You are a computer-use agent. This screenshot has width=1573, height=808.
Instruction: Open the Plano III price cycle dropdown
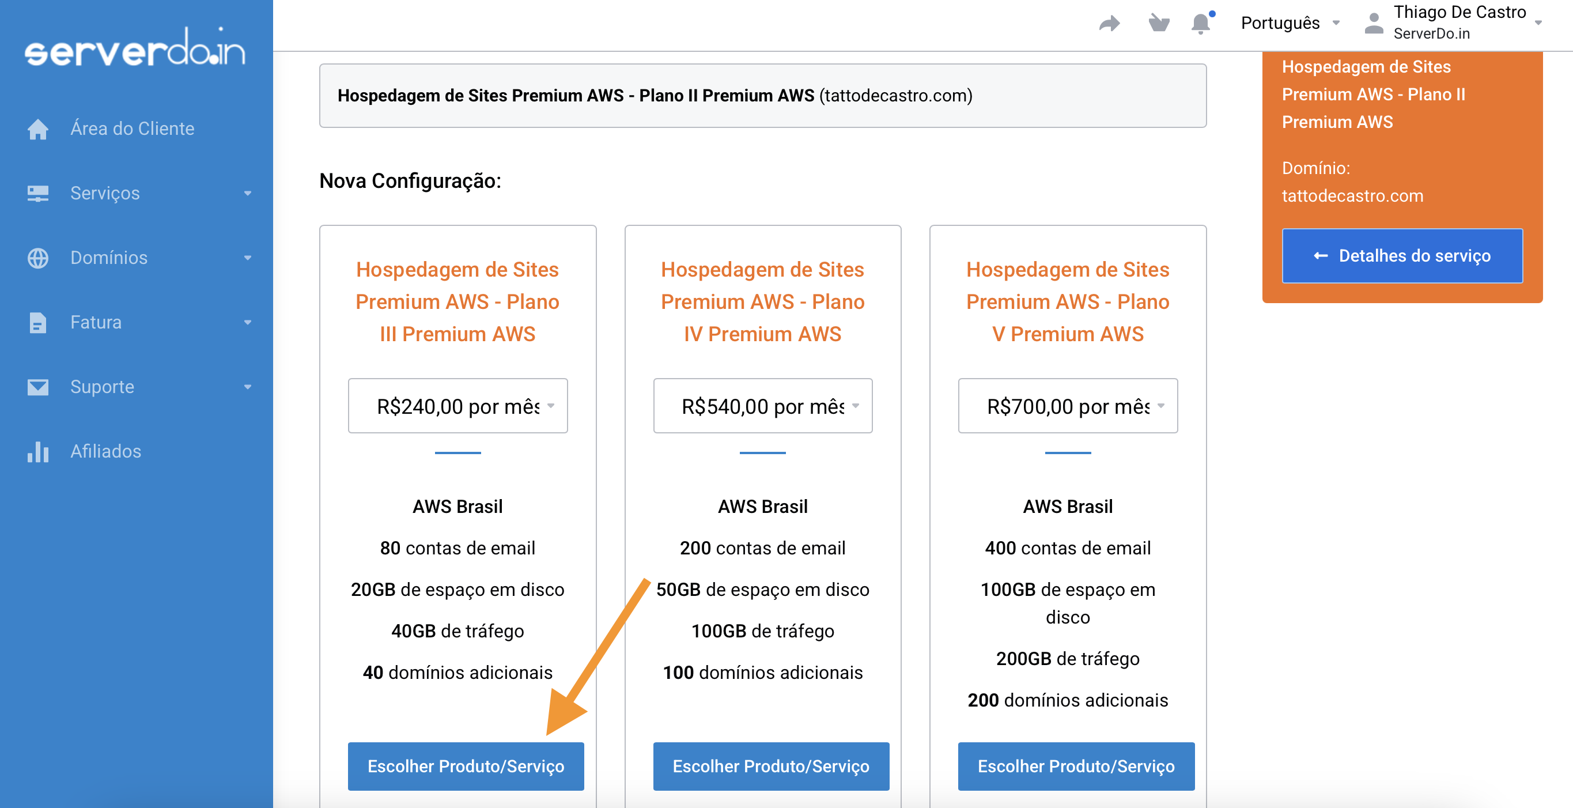tap(457, 406)
